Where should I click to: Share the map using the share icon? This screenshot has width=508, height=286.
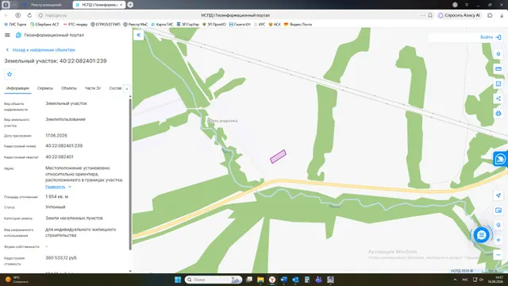click(x=498, y=99)
